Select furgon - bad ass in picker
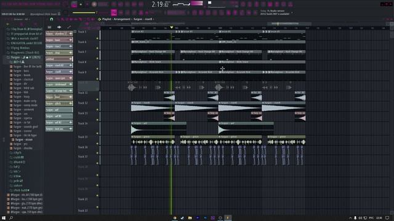The width and height of the screenshot is (394, 221). tap(59, 129)
